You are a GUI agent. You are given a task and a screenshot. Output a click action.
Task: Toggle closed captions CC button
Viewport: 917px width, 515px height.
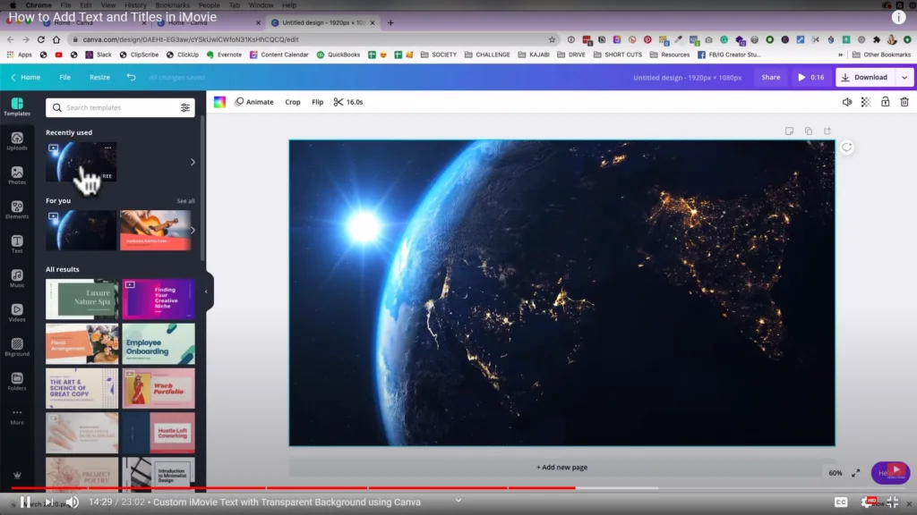(x=841, y=502)
